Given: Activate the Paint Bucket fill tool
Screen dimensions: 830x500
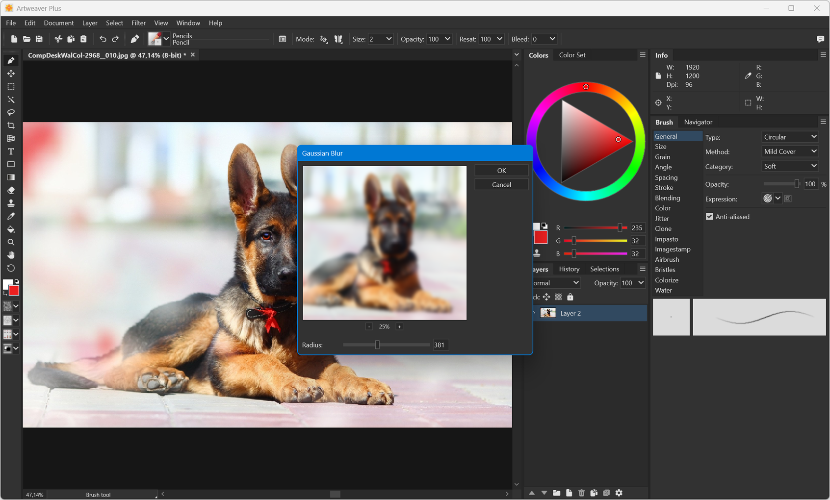Looking at the screenshot, I should coord(11,229).
